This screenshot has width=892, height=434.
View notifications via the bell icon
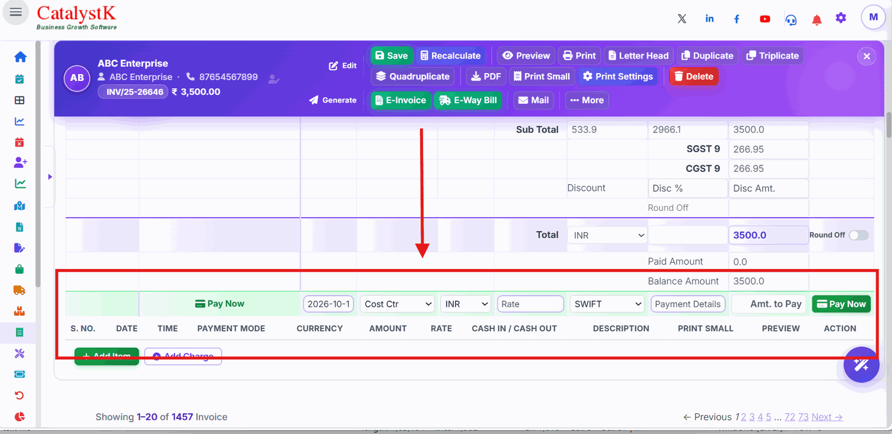click(817, 21)
